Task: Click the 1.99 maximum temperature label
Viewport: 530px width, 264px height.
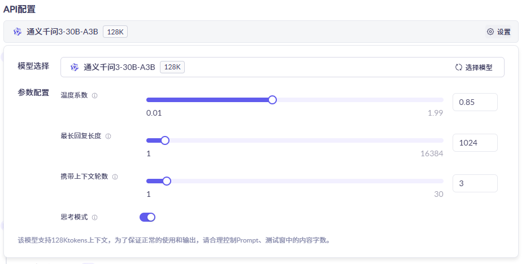Action: pyautogui.click(x=435, y=113)
